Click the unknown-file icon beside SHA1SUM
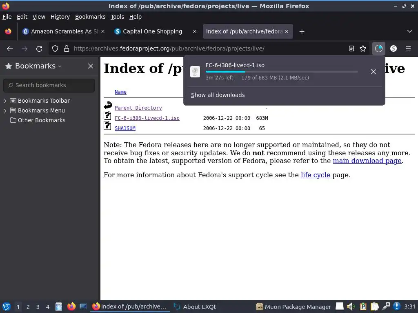Viewport: 418px width, 313px height. [x=107, y=126]
